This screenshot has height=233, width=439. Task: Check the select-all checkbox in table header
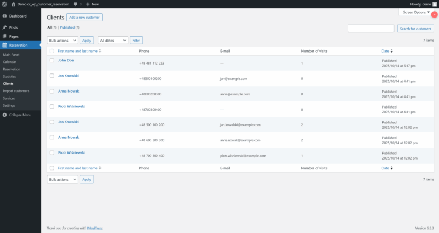pos(52,51)
